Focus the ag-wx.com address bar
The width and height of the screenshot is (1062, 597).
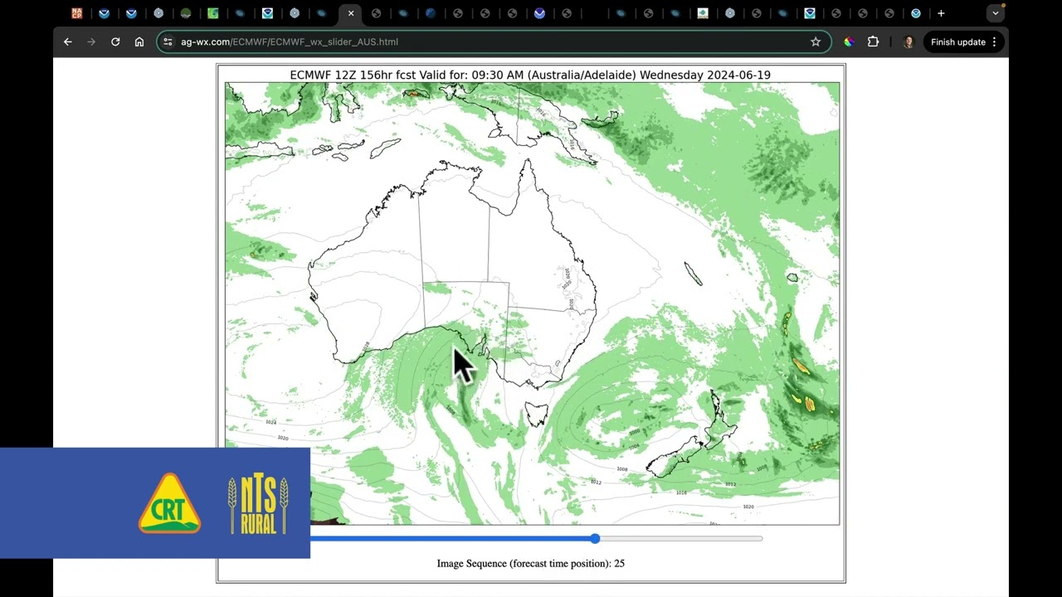point(494,41)
